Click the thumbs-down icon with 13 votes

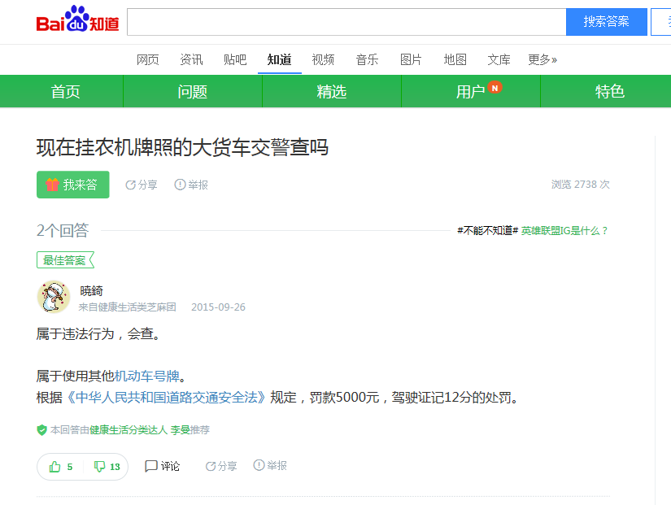coord(99,467)
